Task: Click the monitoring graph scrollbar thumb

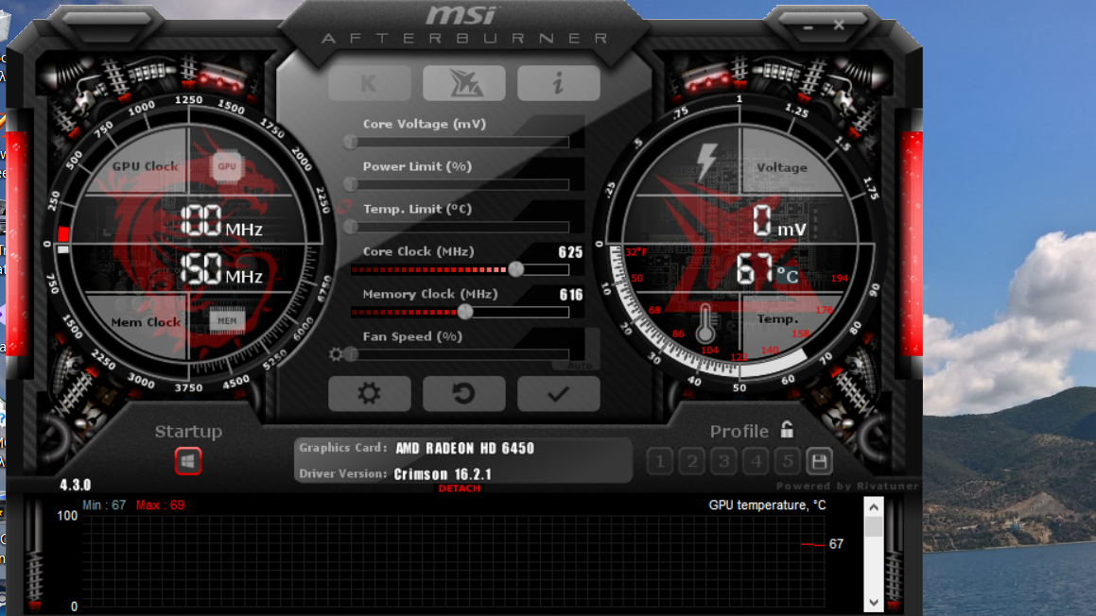Action: click(874, 526)
